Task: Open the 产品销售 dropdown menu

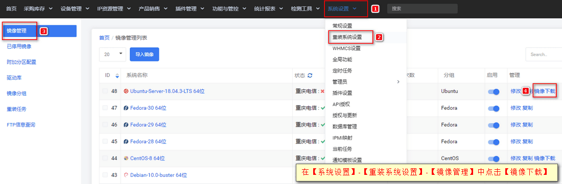Action: point(153,9)
